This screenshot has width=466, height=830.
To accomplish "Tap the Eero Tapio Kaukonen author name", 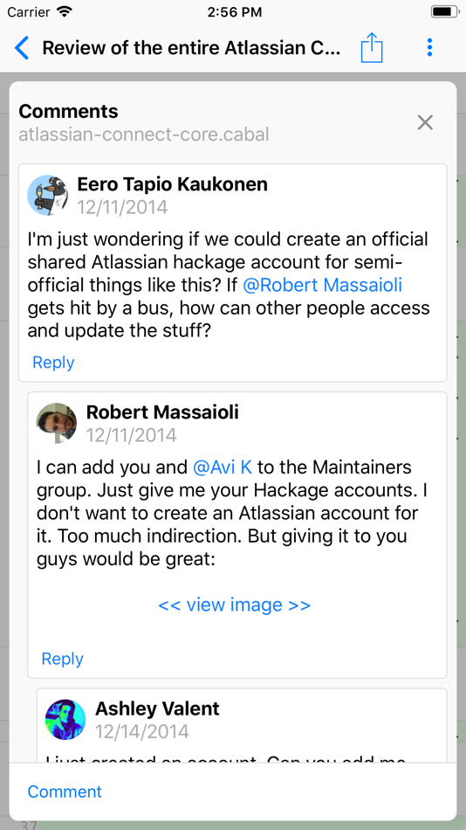I will (173, 184).
